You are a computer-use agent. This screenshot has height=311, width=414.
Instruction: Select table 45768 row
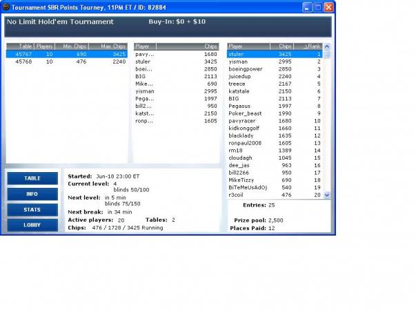[67, 62]
